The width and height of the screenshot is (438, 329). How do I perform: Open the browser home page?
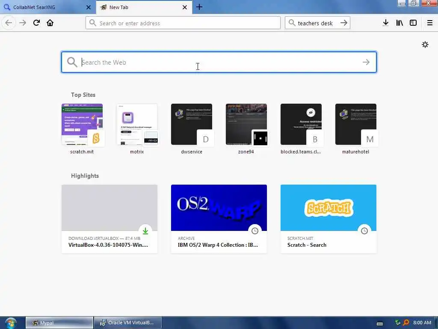(50, 23)
